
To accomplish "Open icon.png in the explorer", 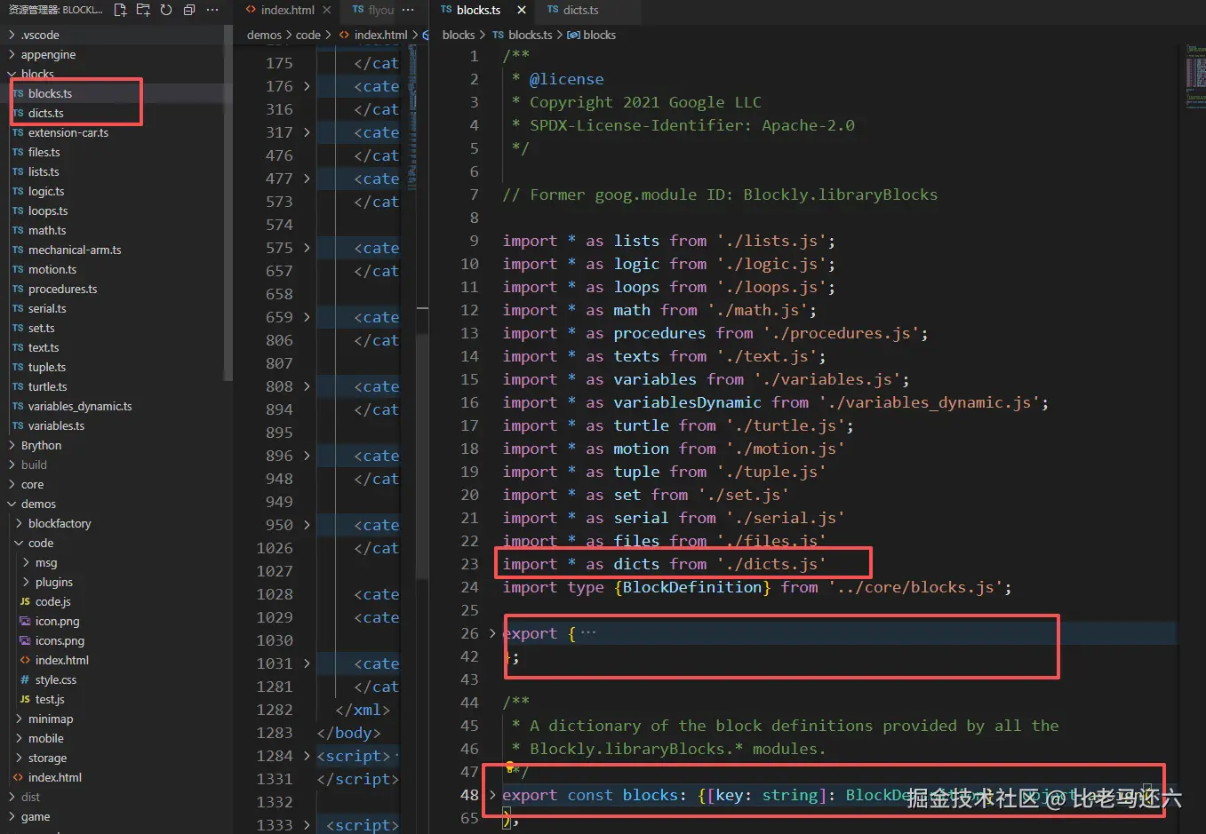I will pyautogui.click(x=57, y=621).
